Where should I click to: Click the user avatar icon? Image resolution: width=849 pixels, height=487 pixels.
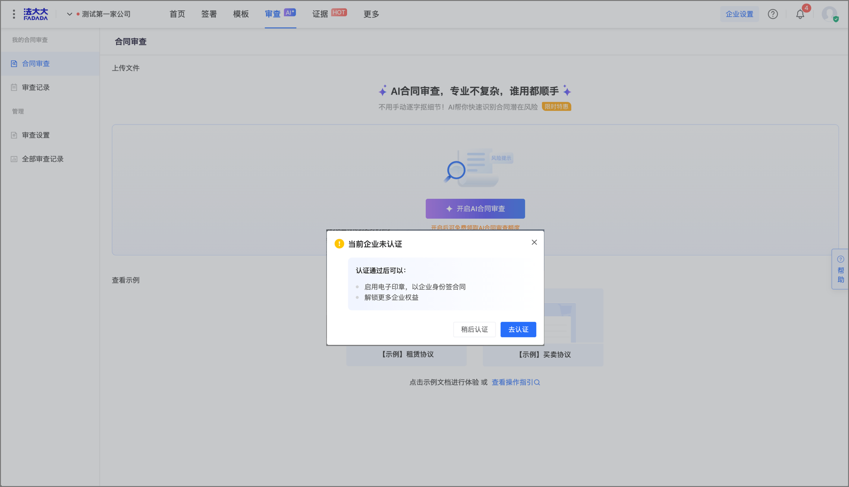(x=829, y=14)
